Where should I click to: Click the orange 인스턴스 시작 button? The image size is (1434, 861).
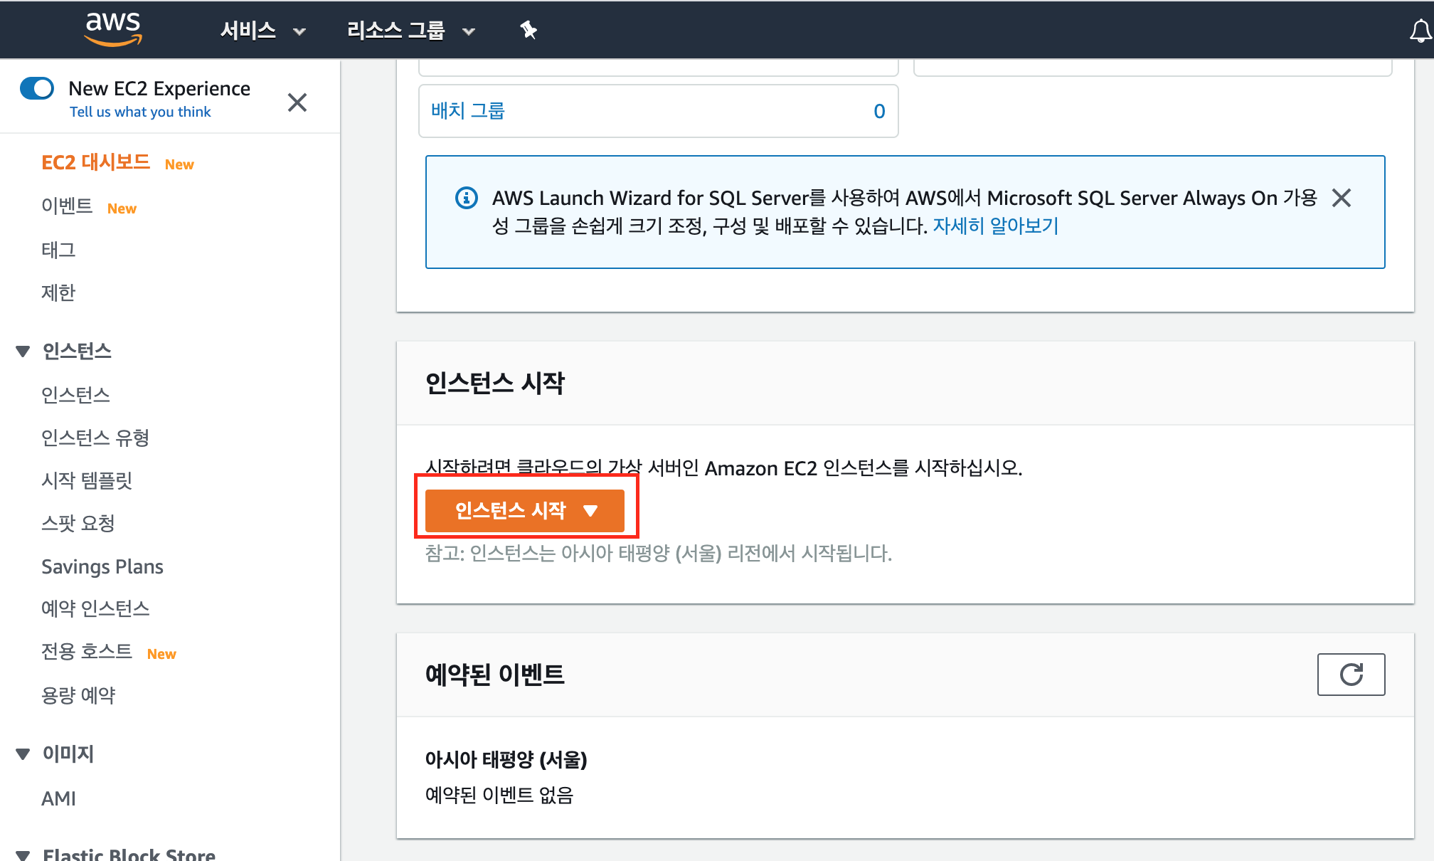point(524,510)
